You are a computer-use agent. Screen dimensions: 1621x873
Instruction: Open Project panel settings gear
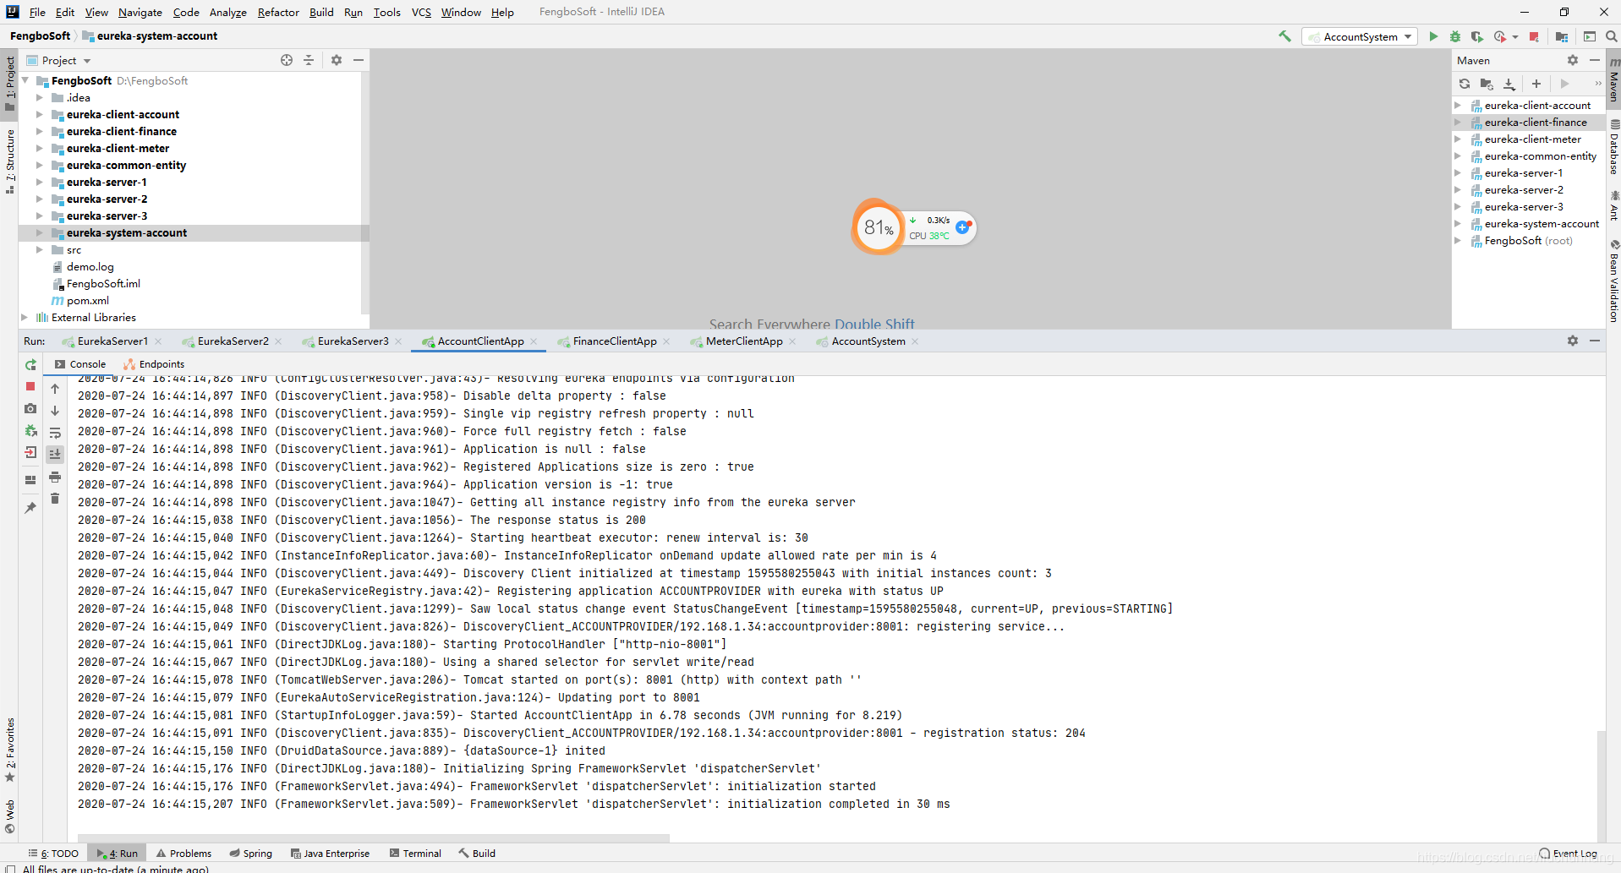tap(337, 60)
